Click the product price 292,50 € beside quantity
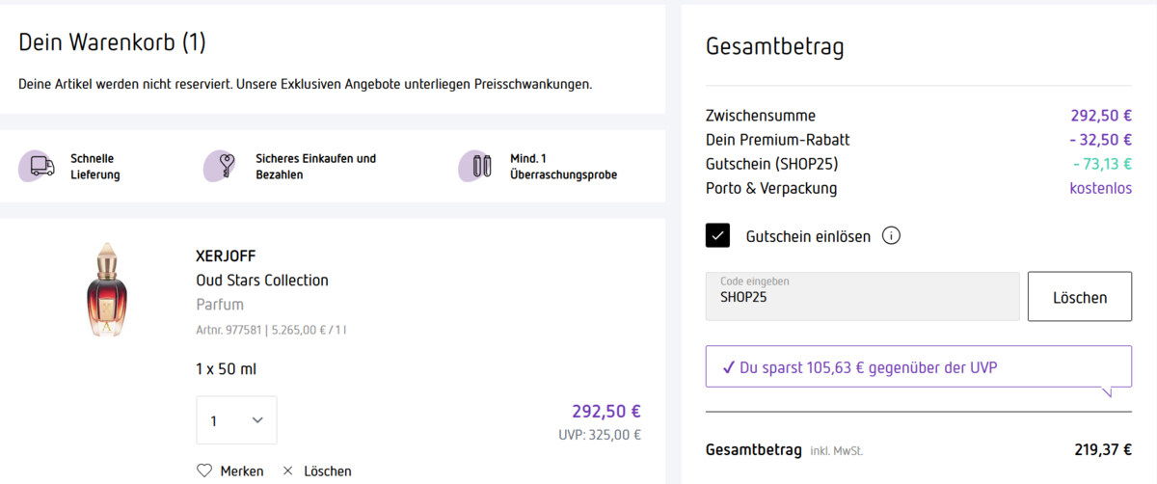The width and height of the screenshot is (1157, 484). [x=606, y=412]
